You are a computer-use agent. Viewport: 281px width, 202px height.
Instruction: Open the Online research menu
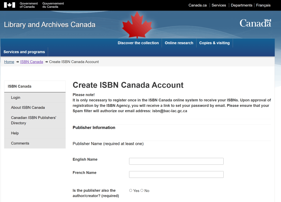click(x=179, y=43)
